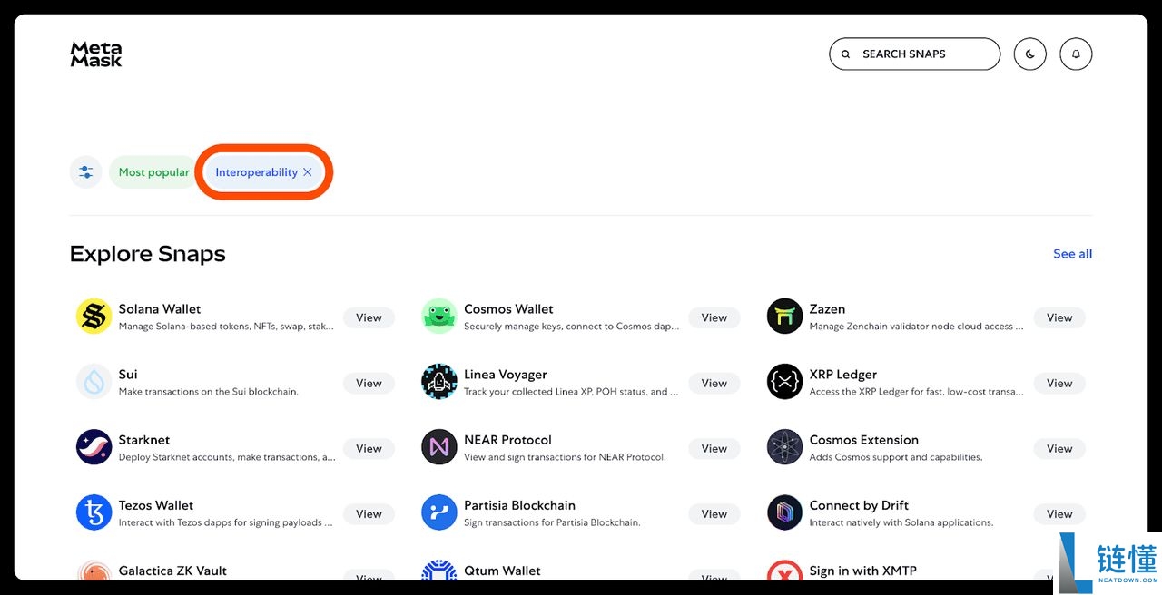Open the Cosmos Wallet title

(508, 309)
